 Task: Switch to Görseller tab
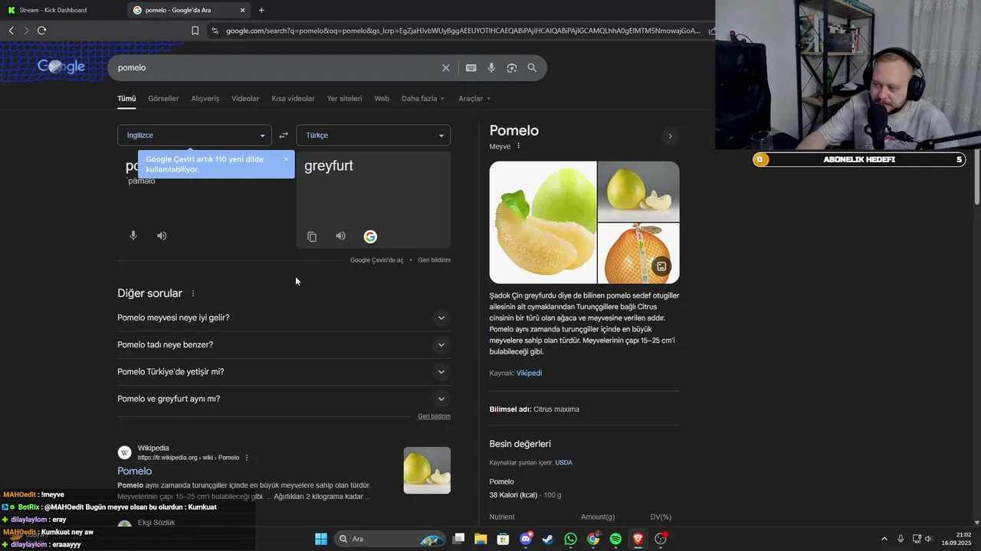(163, 99)
